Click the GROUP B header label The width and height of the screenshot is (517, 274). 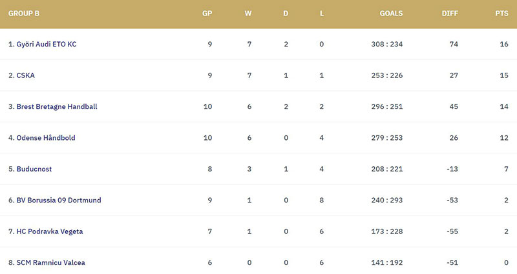[x=24, y=14]
